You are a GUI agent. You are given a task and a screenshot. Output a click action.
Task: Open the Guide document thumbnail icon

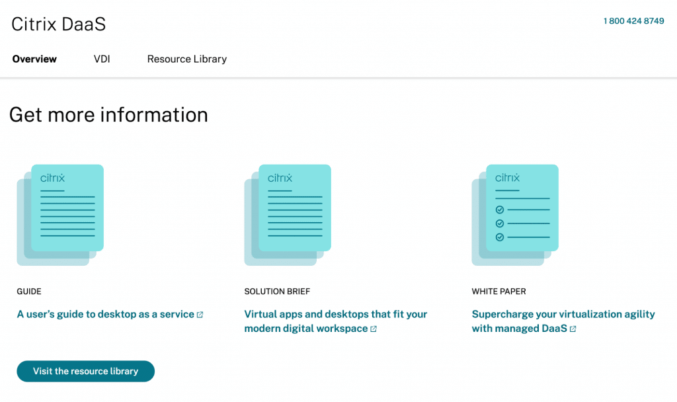tap(60, 215)
